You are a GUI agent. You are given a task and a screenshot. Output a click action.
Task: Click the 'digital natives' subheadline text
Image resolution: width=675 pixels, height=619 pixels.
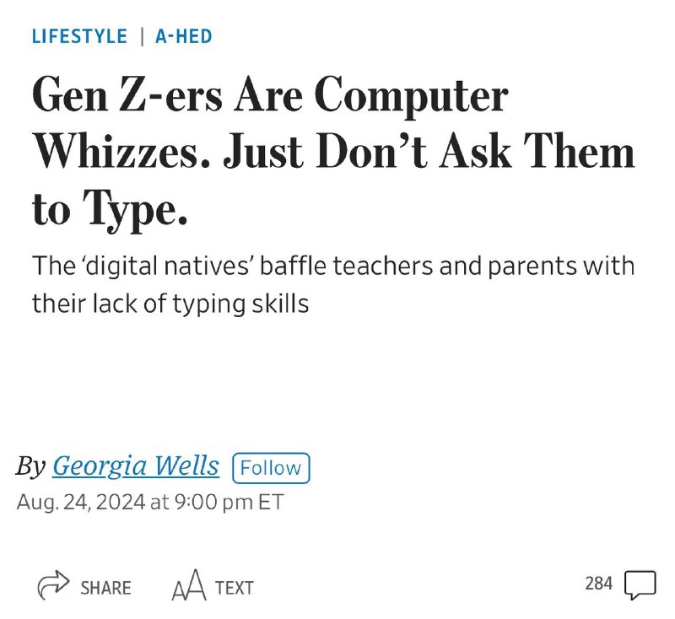point(333,284)
